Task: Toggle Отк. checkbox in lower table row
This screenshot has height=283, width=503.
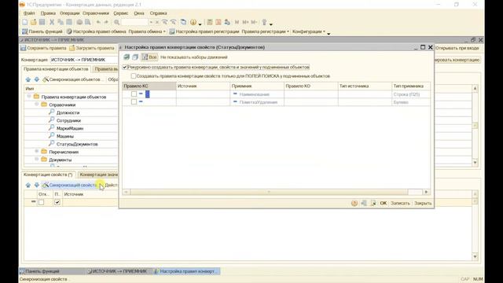Action: tap(42, 202)
